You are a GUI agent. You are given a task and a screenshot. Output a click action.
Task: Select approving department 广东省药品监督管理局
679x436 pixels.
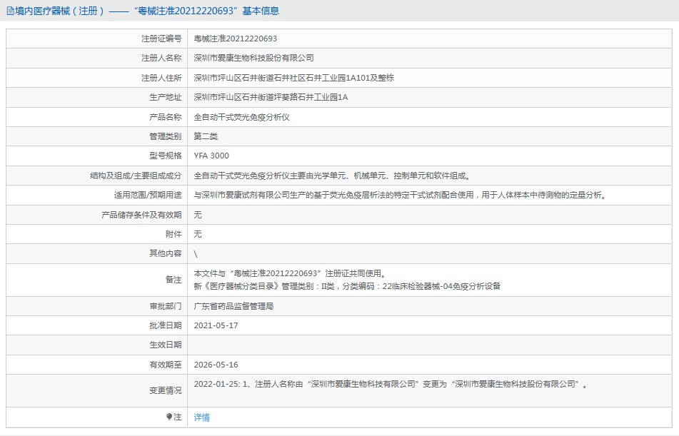click(233, 306)
